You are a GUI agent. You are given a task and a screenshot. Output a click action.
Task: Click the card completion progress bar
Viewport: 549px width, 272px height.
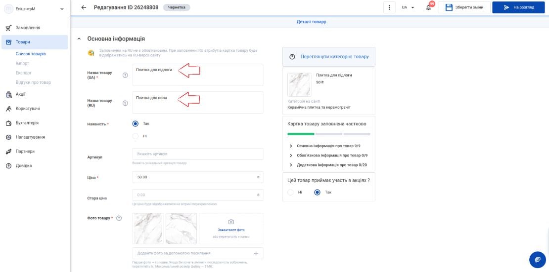point(329,134)
